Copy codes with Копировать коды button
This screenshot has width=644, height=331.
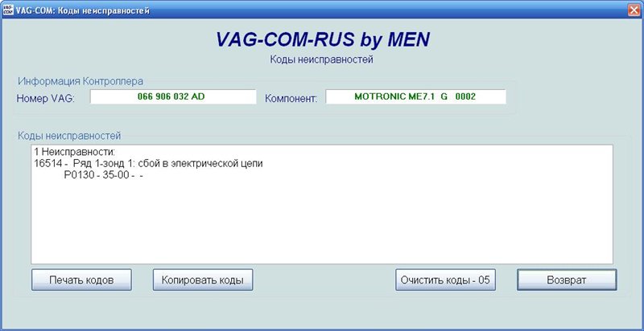pos(203,280)
